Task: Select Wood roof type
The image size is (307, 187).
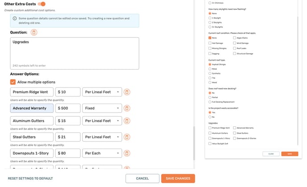Action: coord(210,83)
